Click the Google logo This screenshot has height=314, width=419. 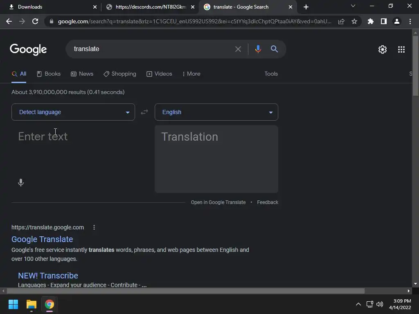pos(28,49)
